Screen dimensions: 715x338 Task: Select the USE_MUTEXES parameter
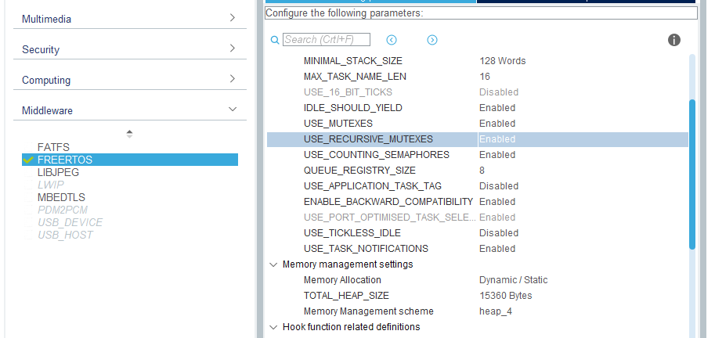(338, 124)
